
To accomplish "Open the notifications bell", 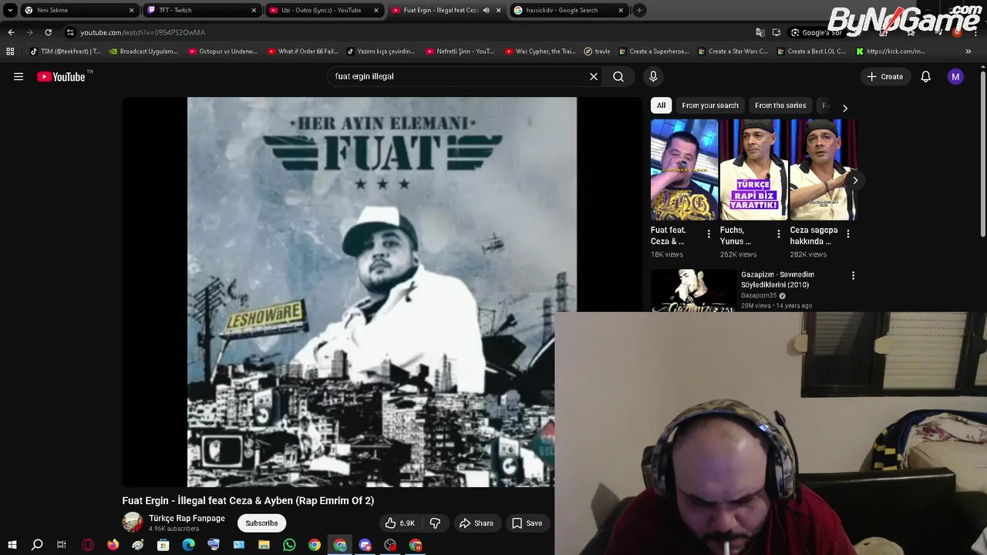I will pos(925,76).
